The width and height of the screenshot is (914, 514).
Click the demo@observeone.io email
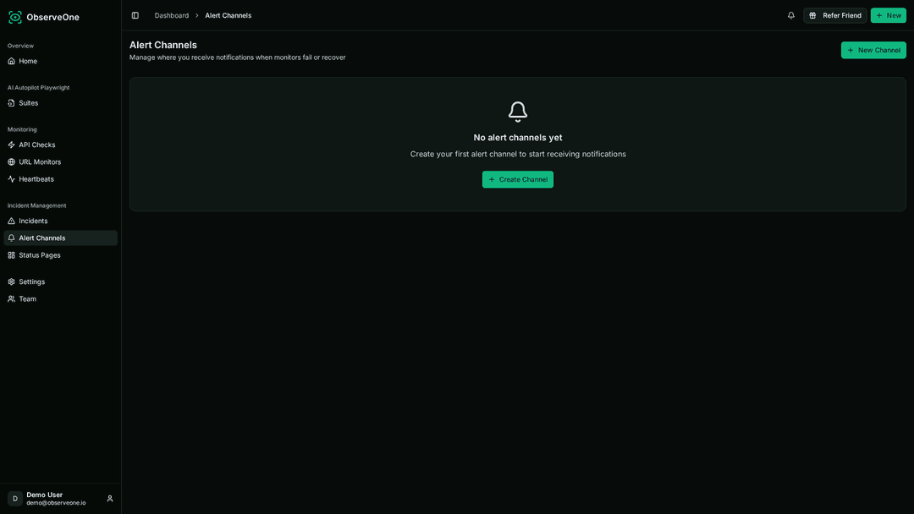(x=56, y=503)
